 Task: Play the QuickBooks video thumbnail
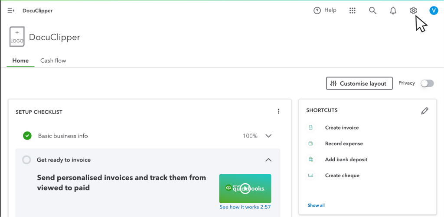(245, 188)
